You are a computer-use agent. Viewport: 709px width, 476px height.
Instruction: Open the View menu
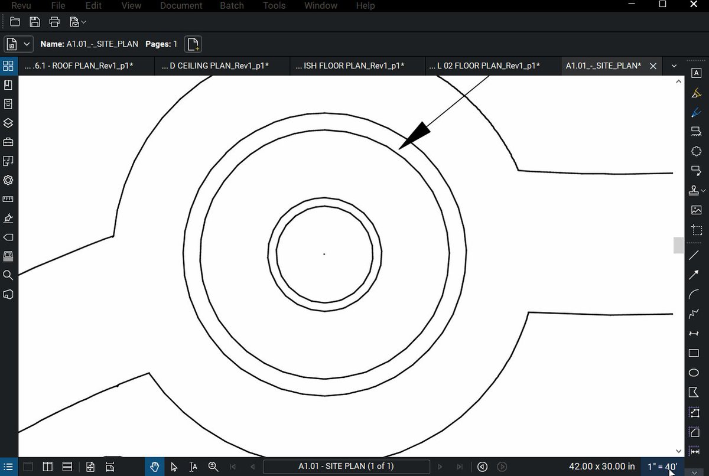[131, 5]
